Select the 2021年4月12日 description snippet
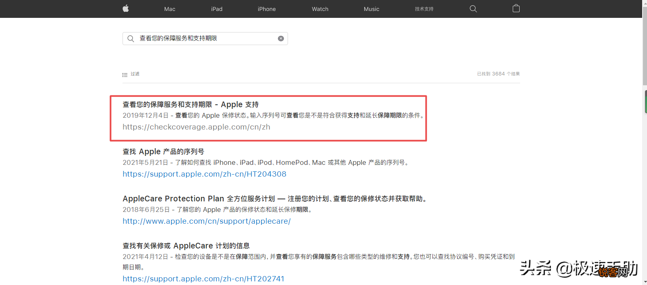 pos(318,261)
